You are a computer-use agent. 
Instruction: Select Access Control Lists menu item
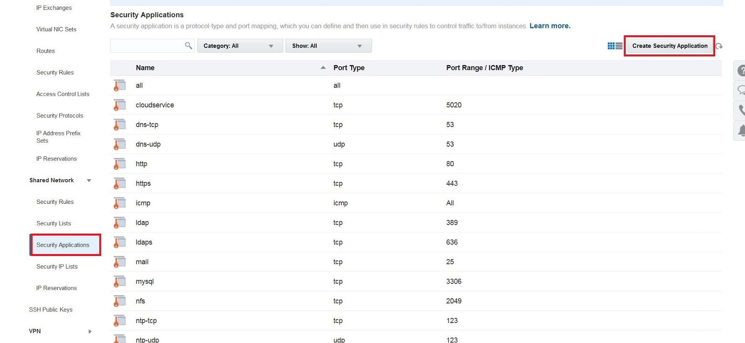(x=63, y=94)
